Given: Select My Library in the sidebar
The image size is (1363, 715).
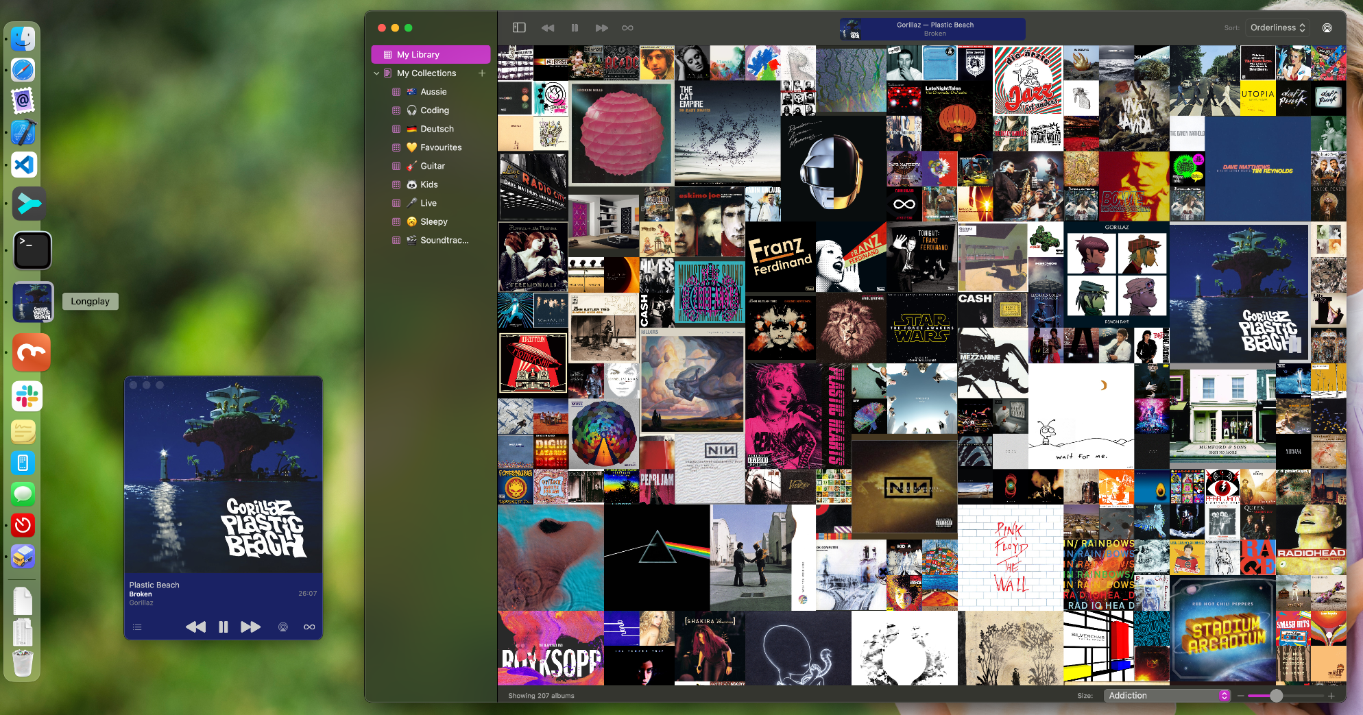Looking at the screenshot, I should 431,55.
